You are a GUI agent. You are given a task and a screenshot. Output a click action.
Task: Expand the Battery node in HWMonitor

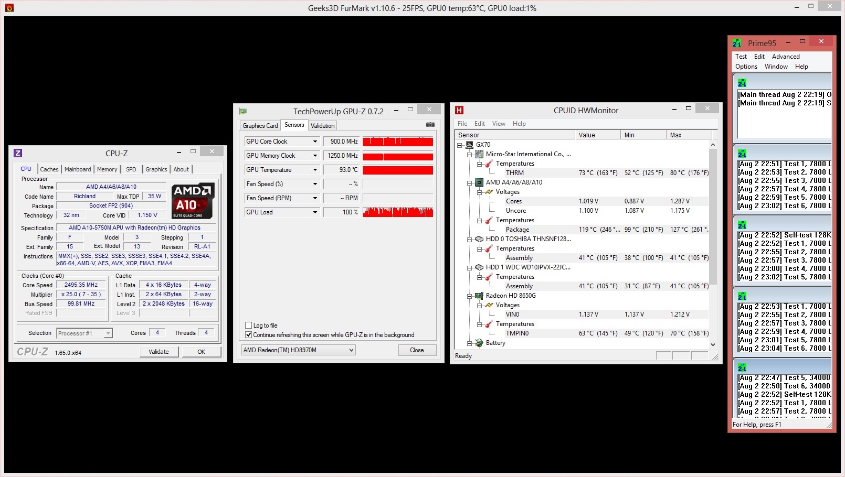(x=470, y=343)
